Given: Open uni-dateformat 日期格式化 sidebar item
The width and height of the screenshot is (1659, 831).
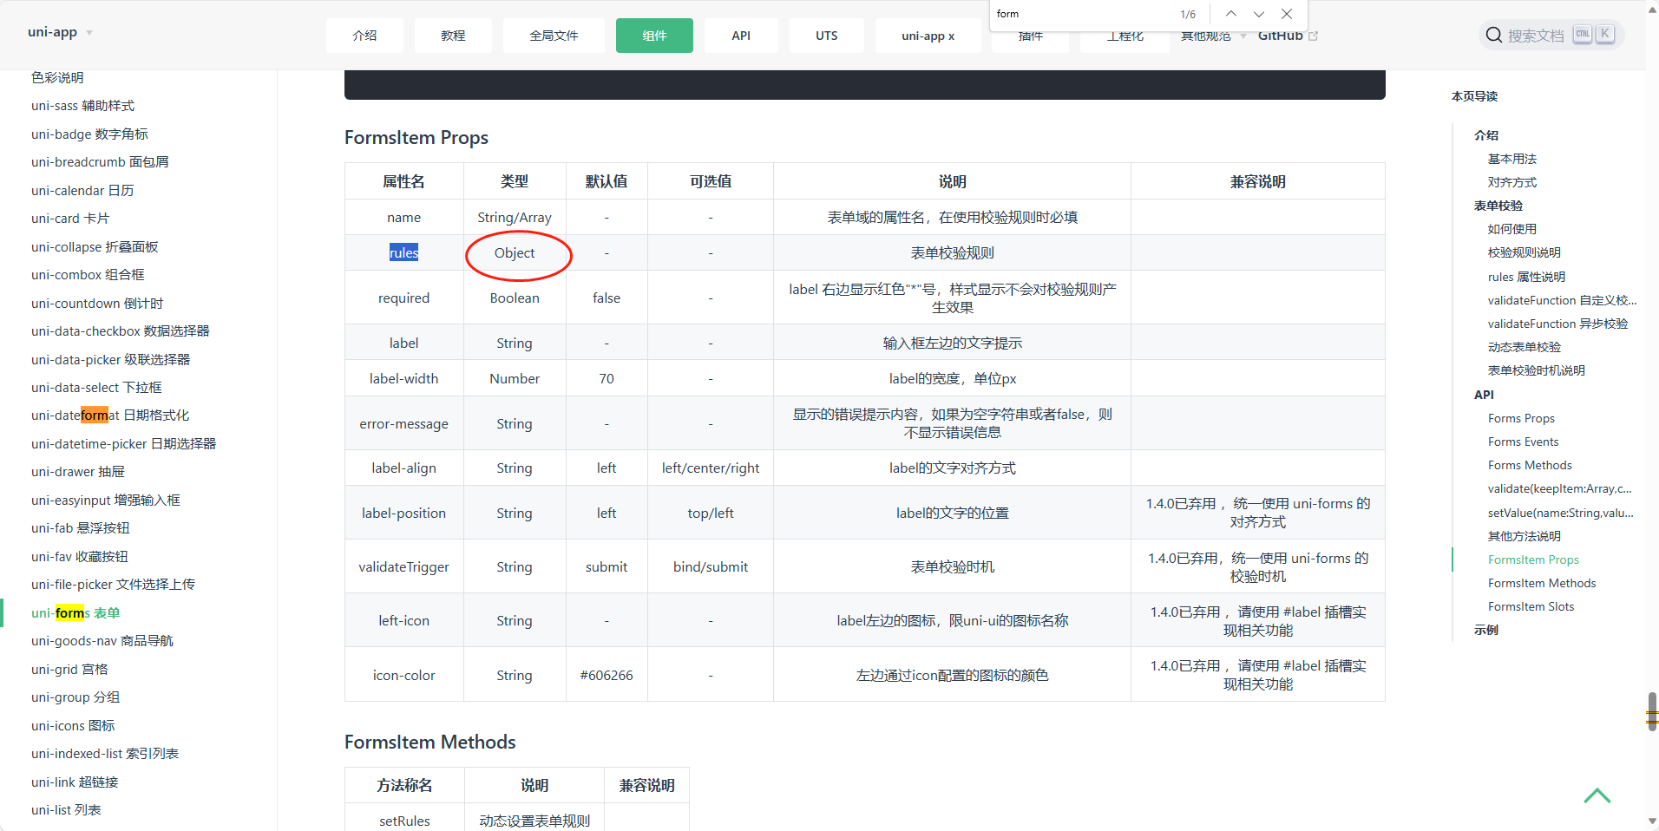Looking at the screenshot, I should pos(110,415).
